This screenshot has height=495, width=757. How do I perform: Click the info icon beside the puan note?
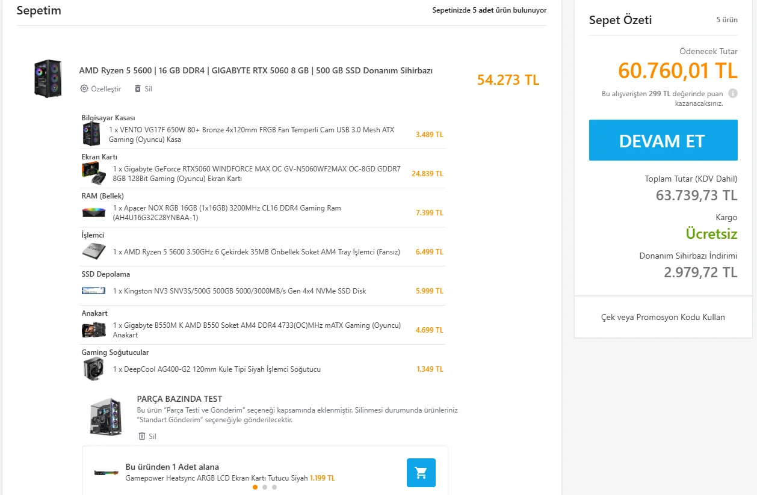(x=732, y=93)
